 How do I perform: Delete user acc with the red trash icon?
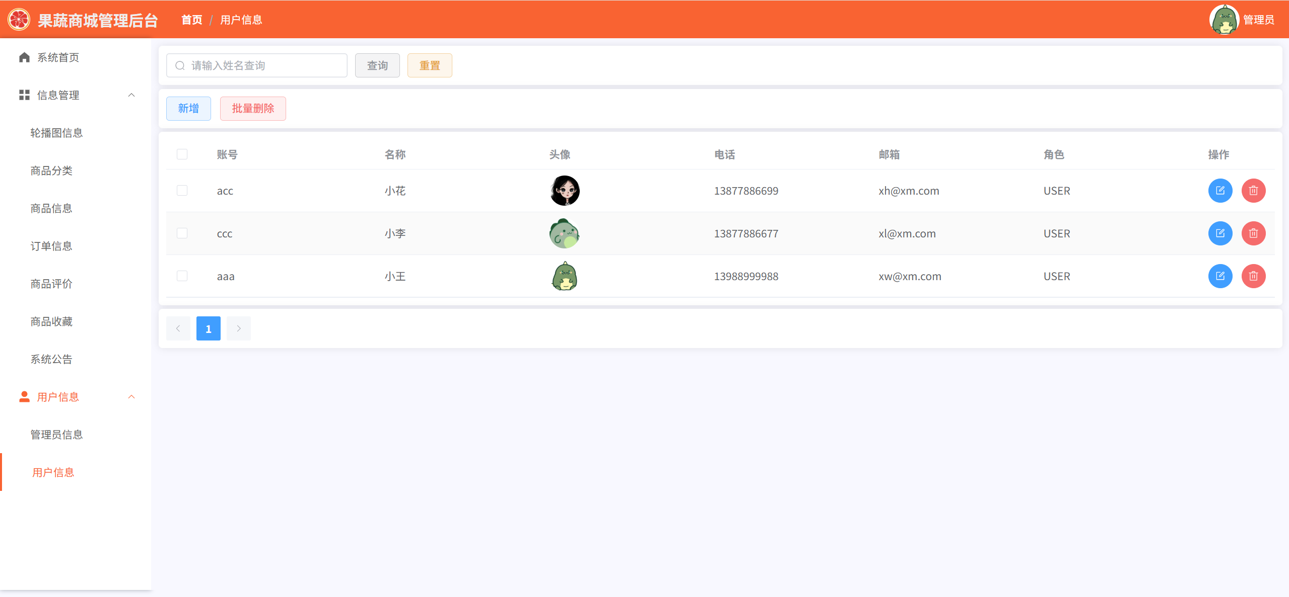1253,191
